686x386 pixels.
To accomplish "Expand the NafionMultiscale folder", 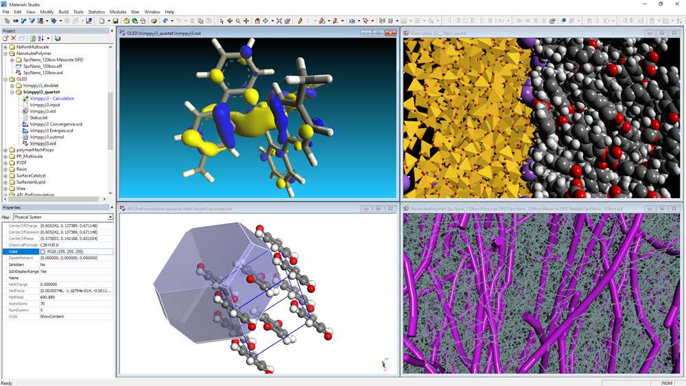I will (5, 47).
